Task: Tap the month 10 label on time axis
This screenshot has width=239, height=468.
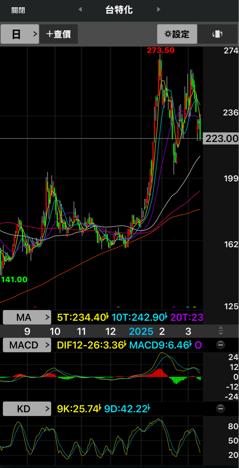Action: click(x=55, y=332)
